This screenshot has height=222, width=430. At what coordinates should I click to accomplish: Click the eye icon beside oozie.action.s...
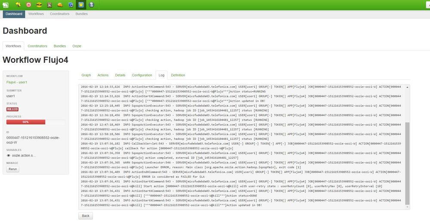click(x=8, y=155)
